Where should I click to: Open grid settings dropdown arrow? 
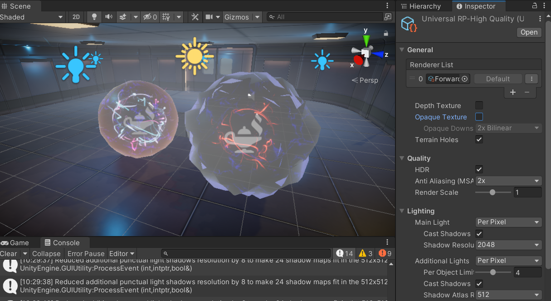pos(179,17)
